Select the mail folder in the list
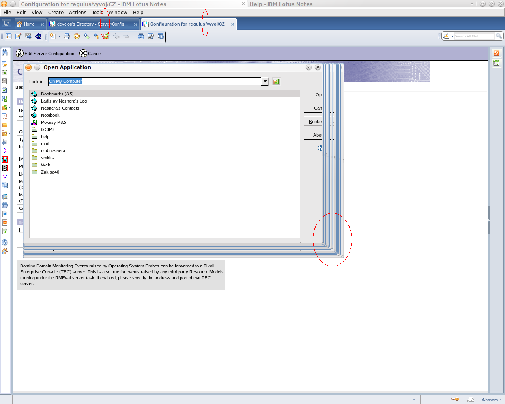 coord(45,144)
